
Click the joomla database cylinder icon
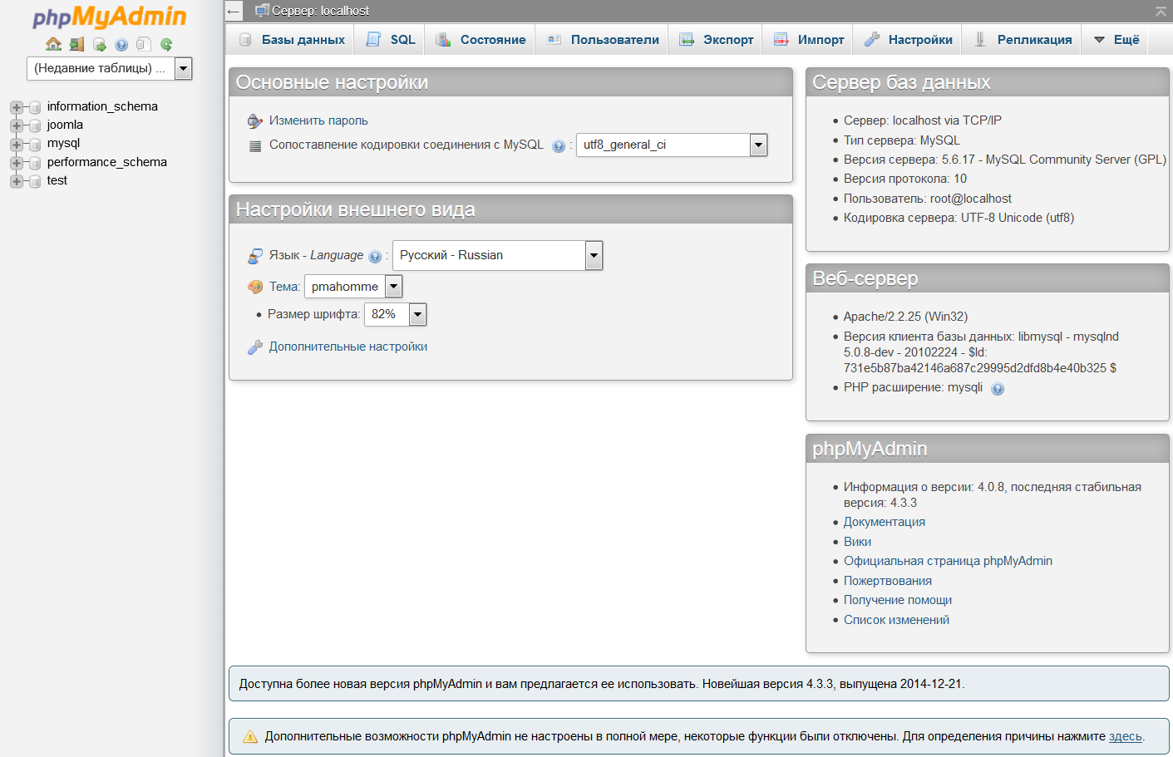pyautogui.click(x=35, y=125)
